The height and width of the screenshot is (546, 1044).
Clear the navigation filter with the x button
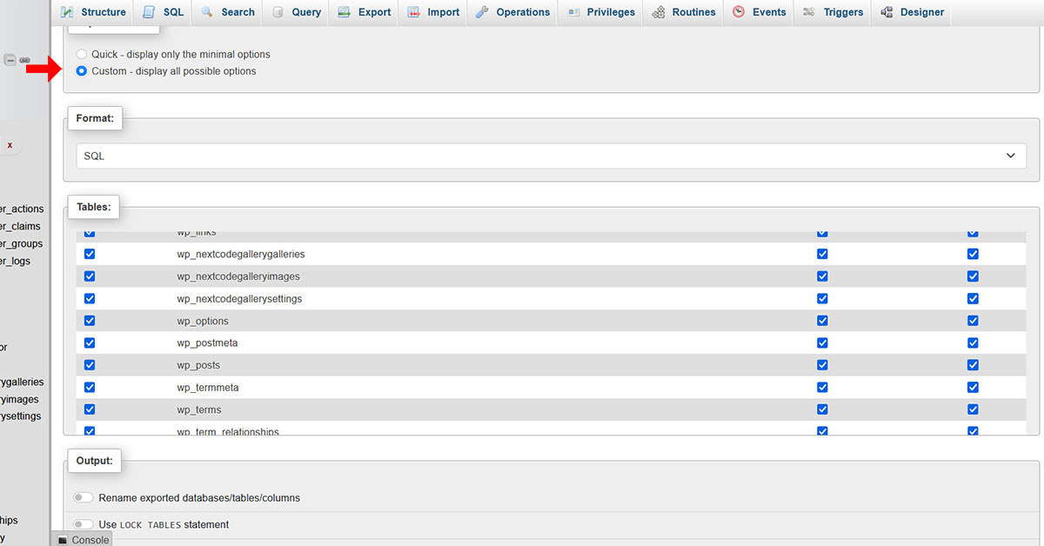10,145
